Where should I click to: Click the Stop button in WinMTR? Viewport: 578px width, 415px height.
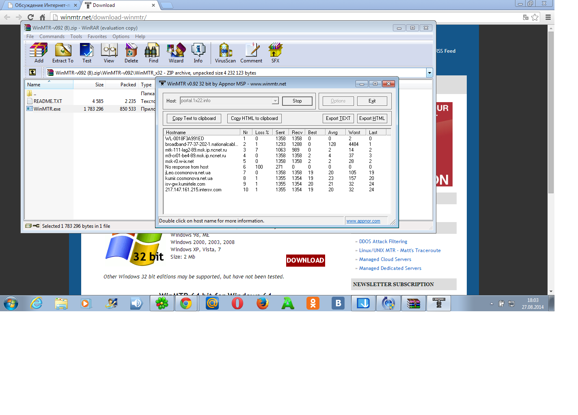[297, 101]
